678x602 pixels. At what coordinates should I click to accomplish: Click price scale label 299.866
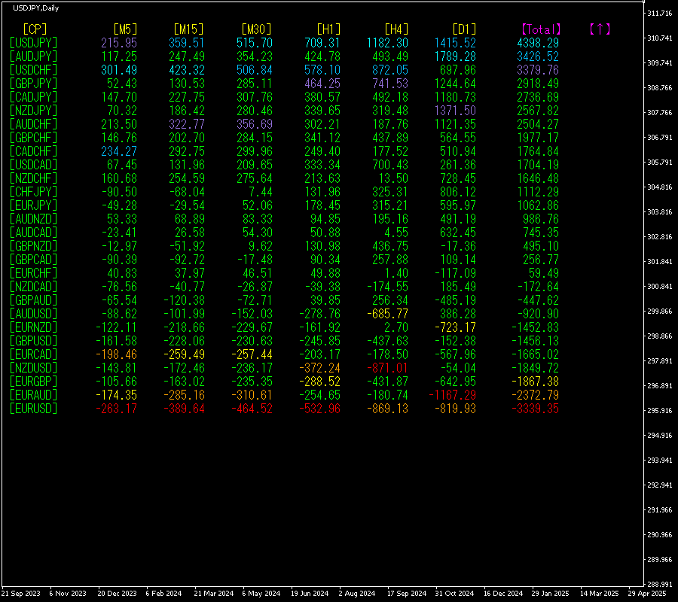660,312
